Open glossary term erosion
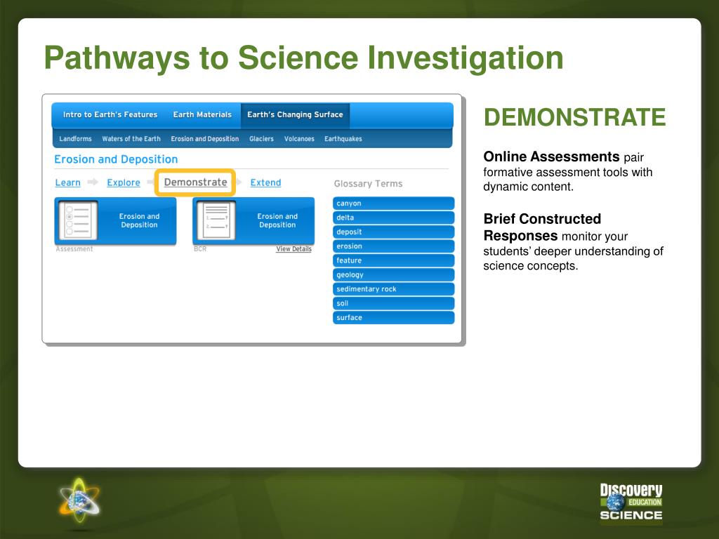The width and height of the screenshot is (719, 539). [x=393, y=246]
